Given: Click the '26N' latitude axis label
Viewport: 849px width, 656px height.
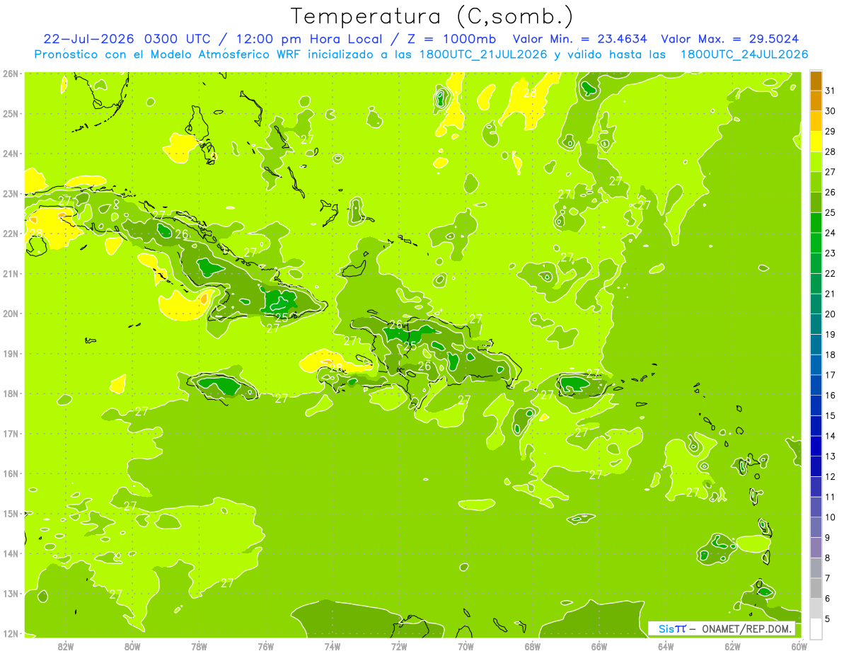Looking at the screenshot, I should click(11, 74).
